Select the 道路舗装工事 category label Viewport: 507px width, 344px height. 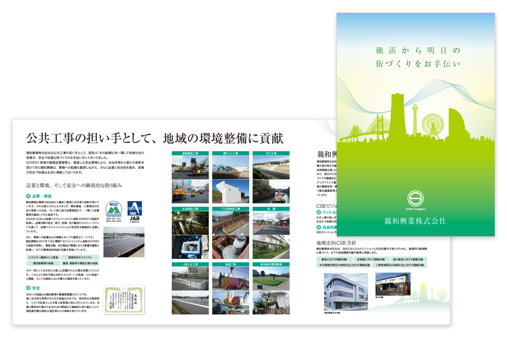coord(190,153)
